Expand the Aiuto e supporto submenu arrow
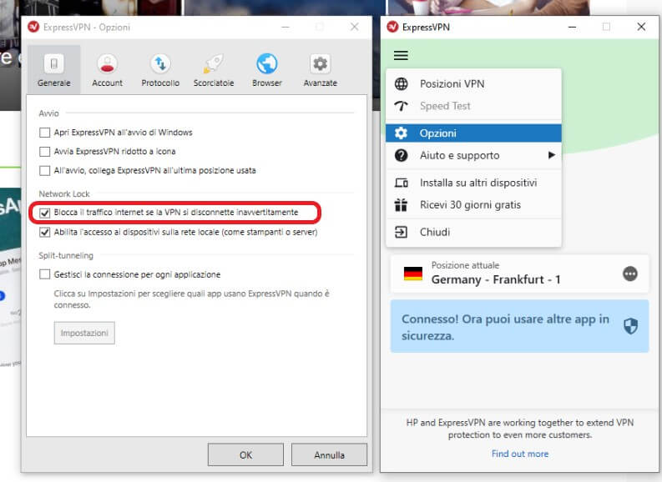Image resolution: width=662 pixels, height=482 pixels. [551, 155]
